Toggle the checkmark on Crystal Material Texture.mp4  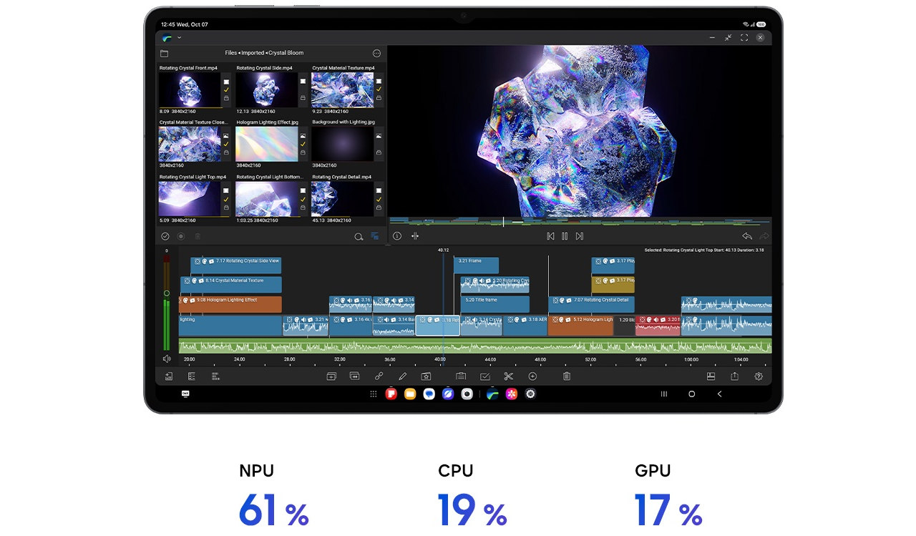pyautogui.click(x=379, y=89)
